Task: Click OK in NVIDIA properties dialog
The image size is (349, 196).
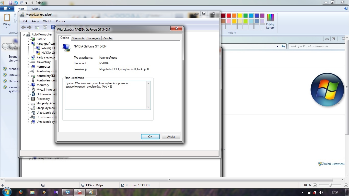Action: coord(150,137)
